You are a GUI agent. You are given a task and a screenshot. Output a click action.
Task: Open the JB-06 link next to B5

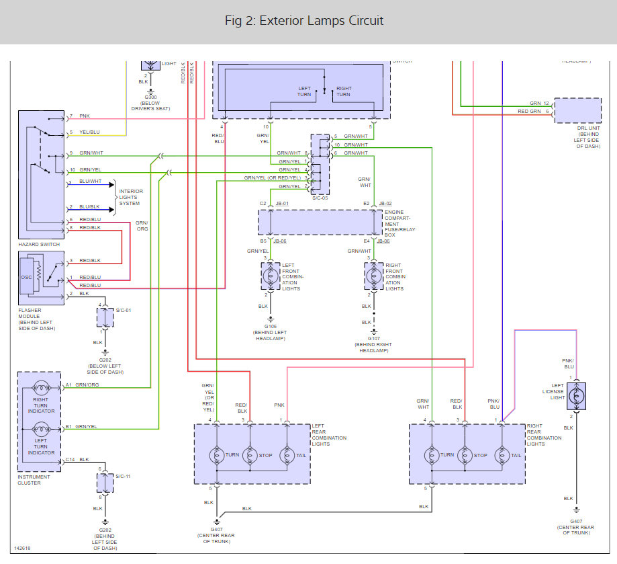pyautogui.click(x=280, y=241)
